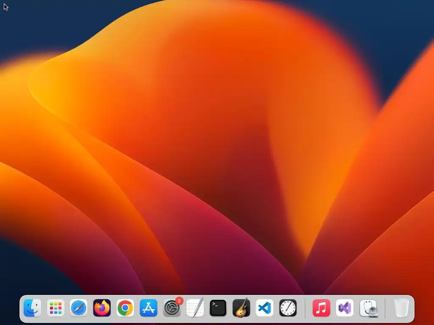
Task: Open TextEdit from the Dock
Action: (x=195, y=308)
